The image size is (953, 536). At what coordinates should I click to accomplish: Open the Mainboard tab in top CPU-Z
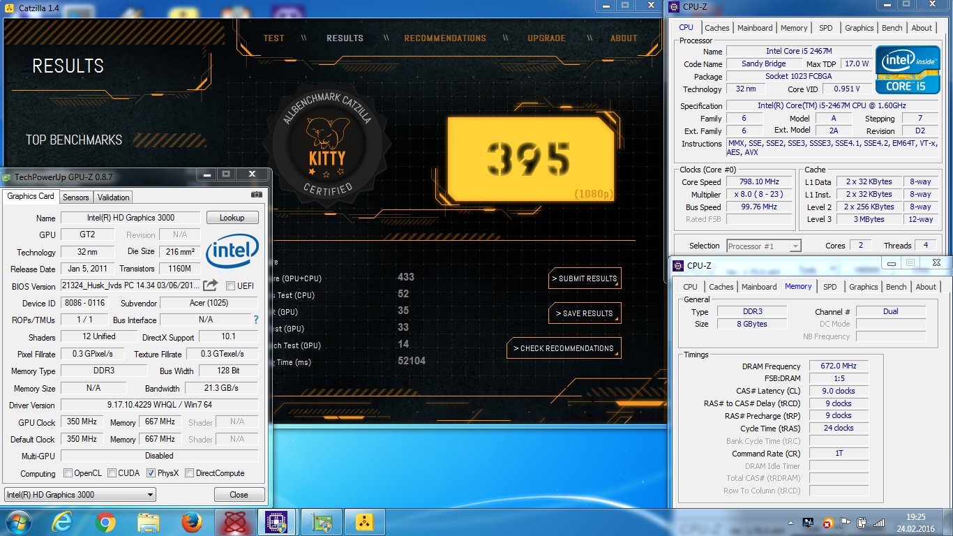point(755,28)
